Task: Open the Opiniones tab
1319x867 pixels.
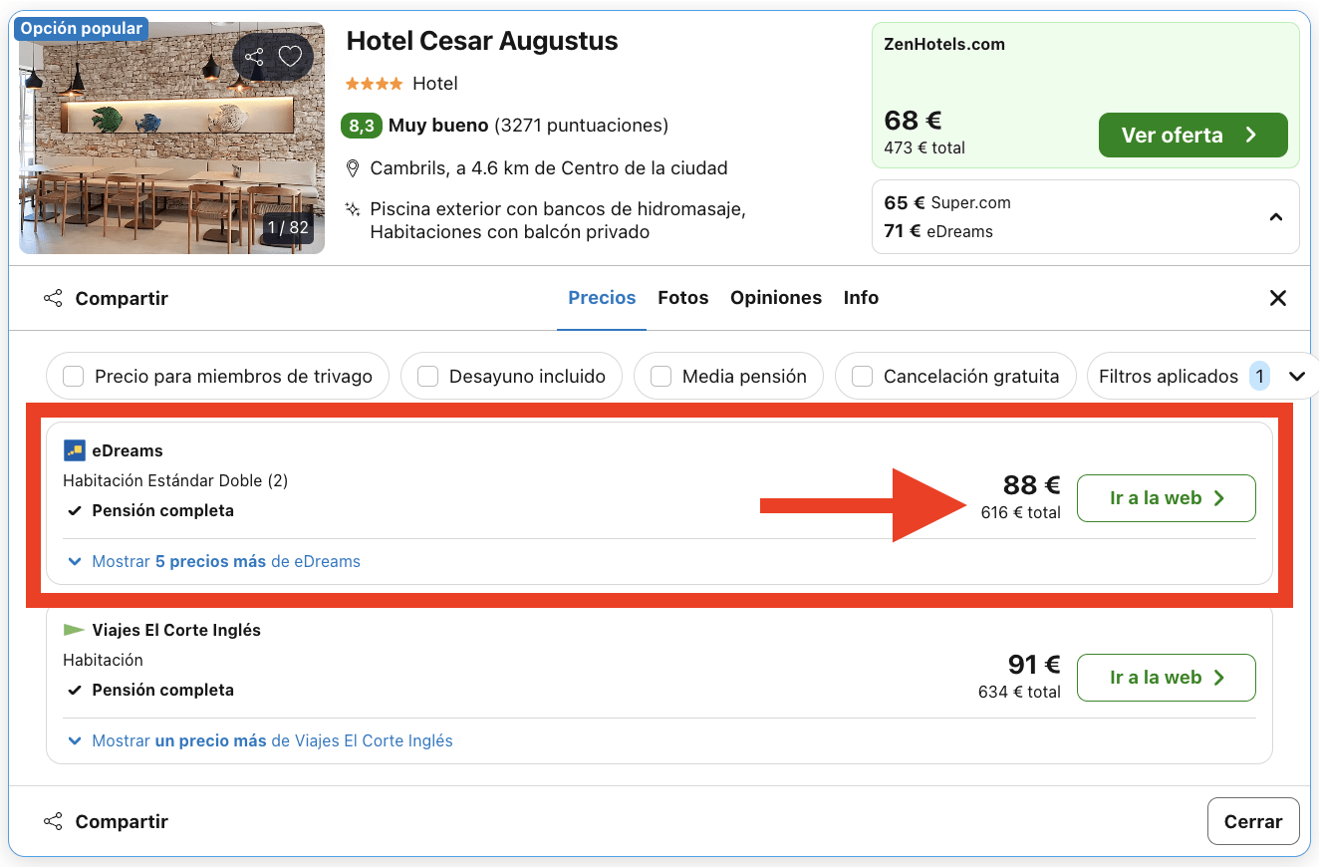Action: 776,297
